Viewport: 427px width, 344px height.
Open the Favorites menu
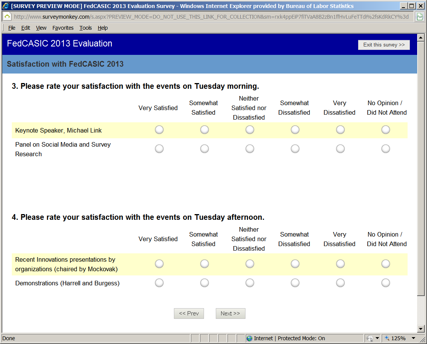click(63, 28)
